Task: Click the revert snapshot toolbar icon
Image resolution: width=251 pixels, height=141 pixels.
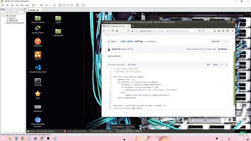Action: pos(51,5)
